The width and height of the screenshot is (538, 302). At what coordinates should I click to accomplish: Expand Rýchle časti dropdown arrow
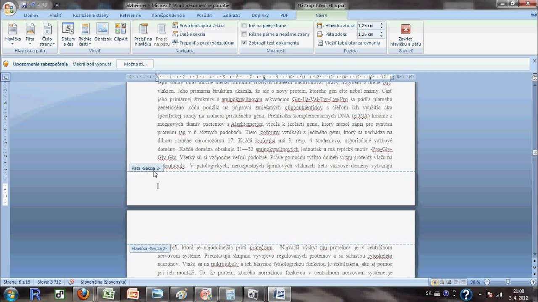pos(90,44)
